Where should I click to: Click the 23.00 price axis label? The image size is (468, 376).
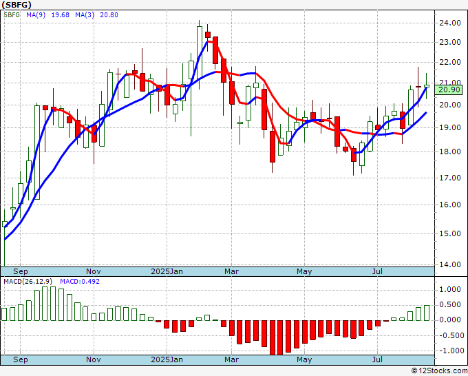pyautogui.click(x=450, y=42)
